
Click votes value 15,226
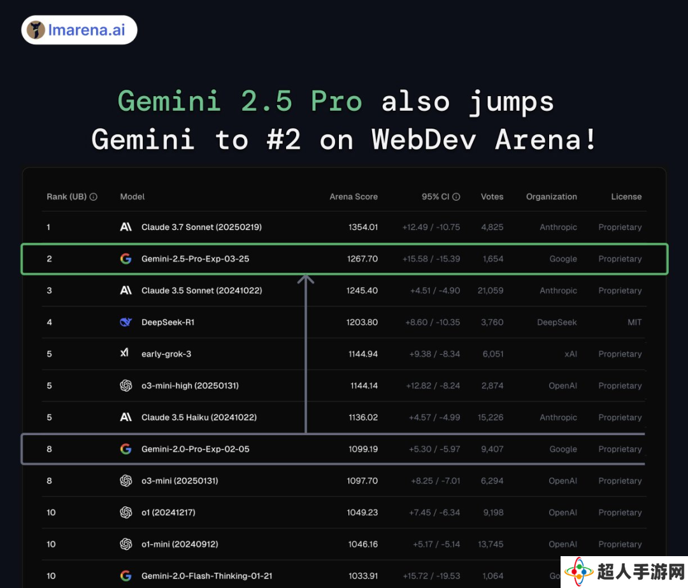491,417
